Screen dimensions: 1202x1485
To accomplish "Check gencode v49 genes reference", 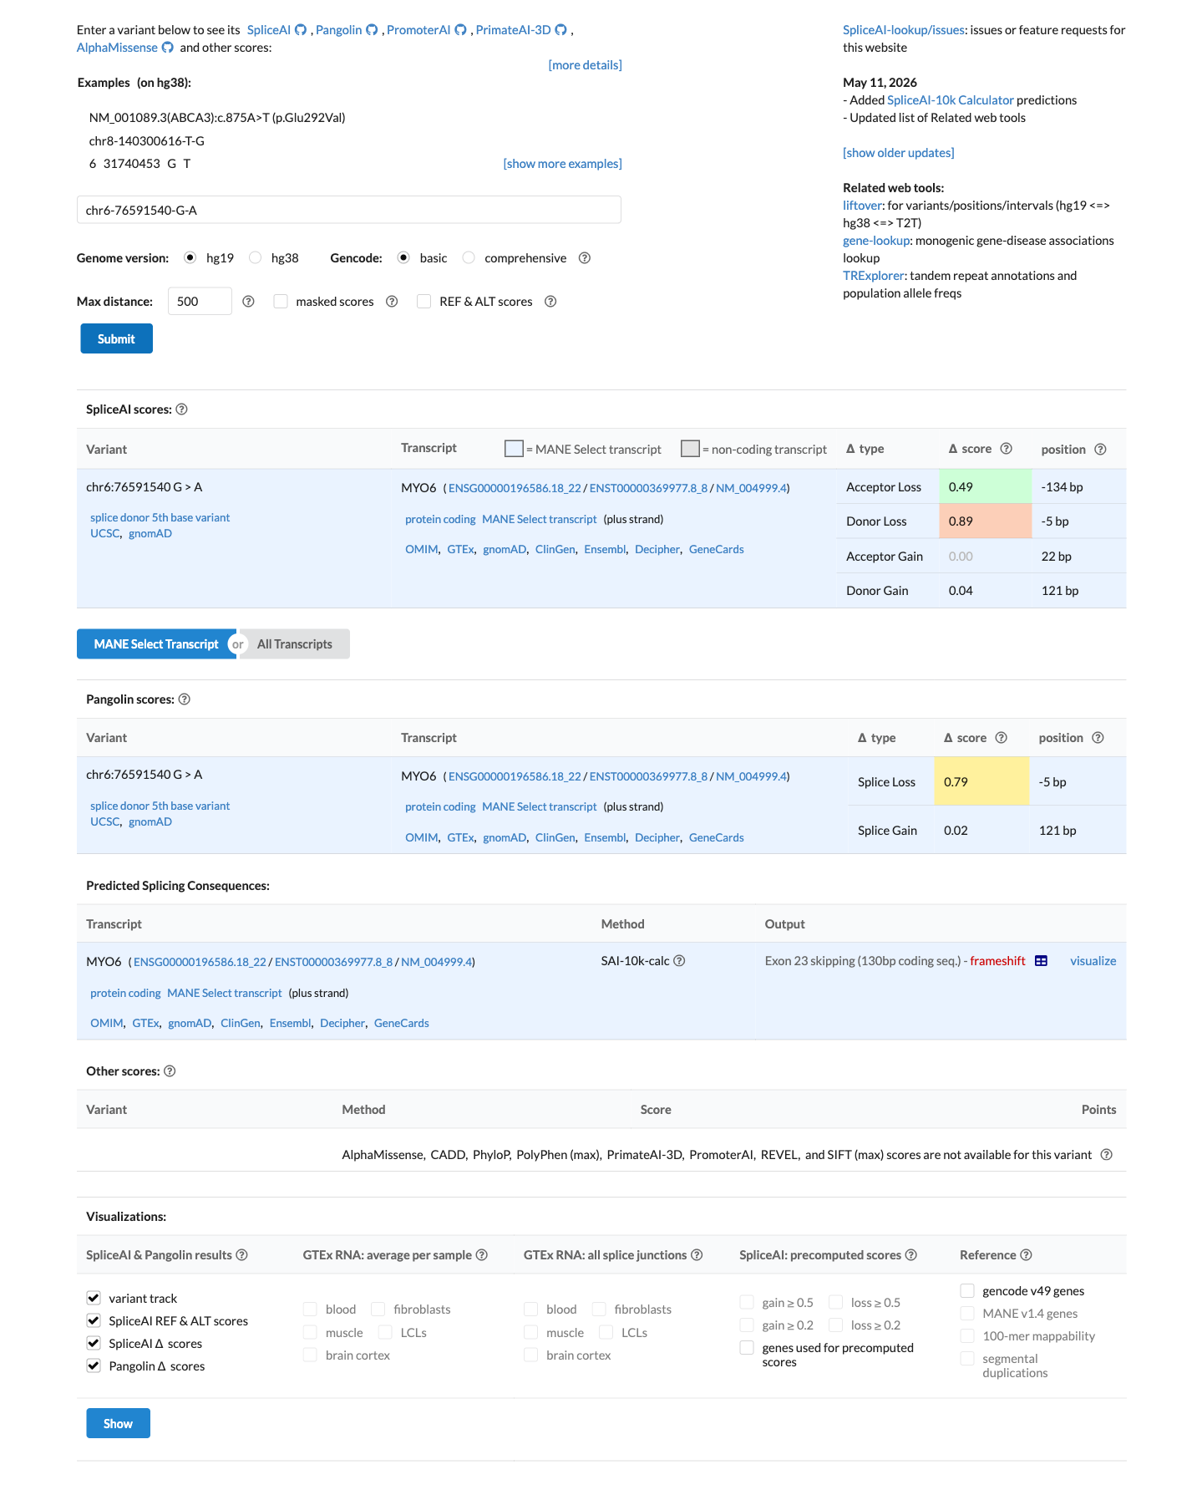I will pyautogui.click(x=967, y=1290).
